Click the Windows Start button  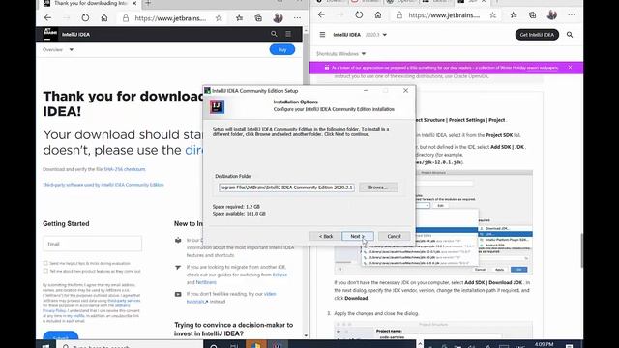point(45,346)
